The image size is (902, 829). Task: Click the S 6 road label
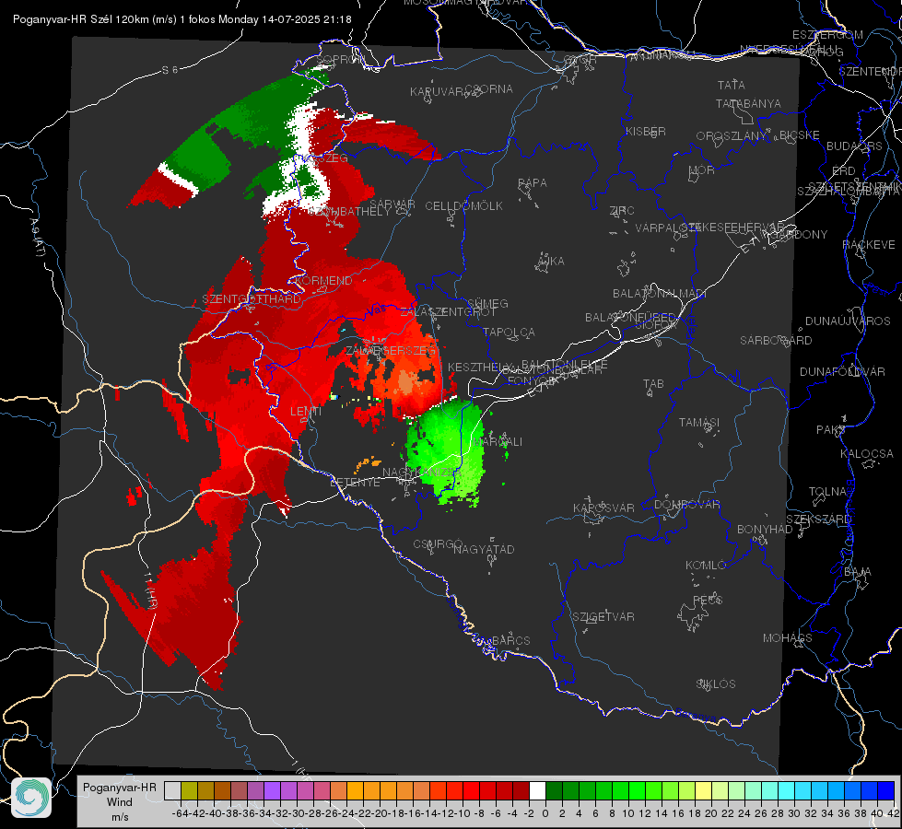point(170,70)
